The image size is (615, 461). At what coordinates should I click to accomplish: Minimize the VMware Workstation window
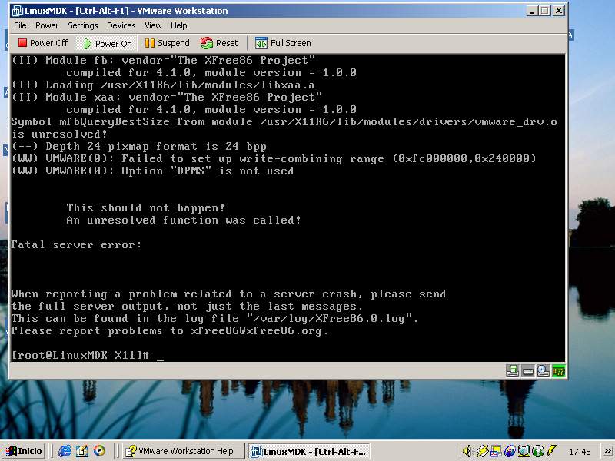(x=531, y=11)
